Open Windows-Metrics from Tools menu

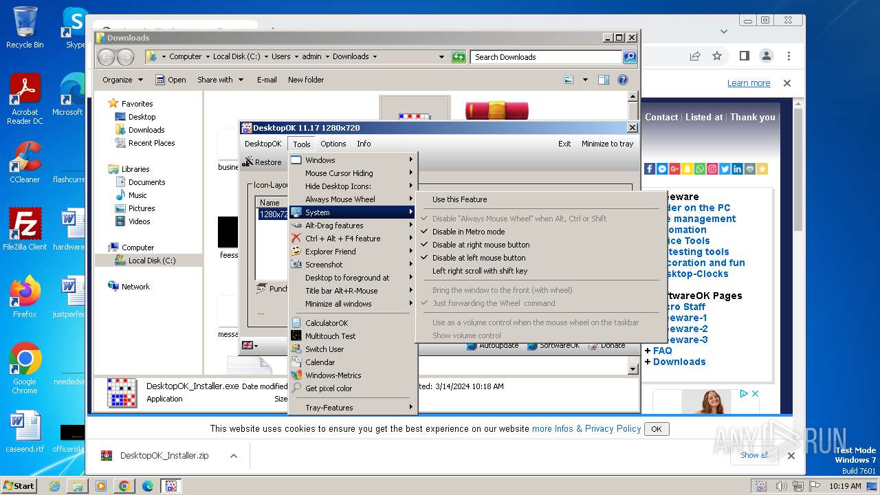[x=352, y=375]
